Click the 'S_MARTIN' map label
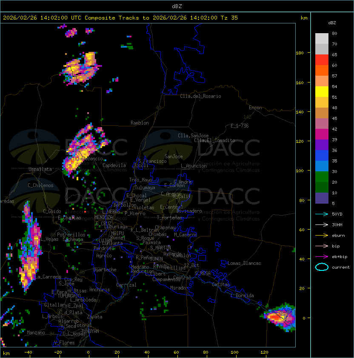The width and height of the screenshot is (354, 358). click(x=160, y=248)
